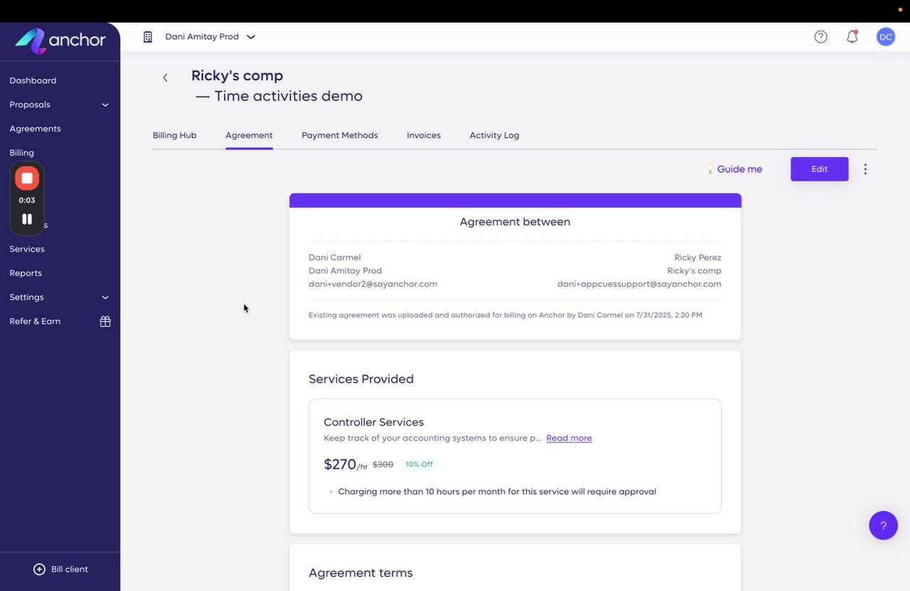910x591 pixels.
Task: Open the help question mark icon in header
Action: 820,37
